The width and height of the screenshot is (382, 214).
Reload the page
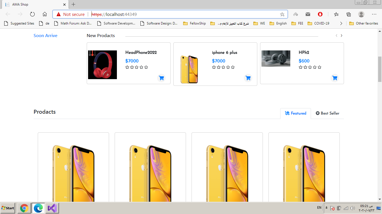pos(32,14)
